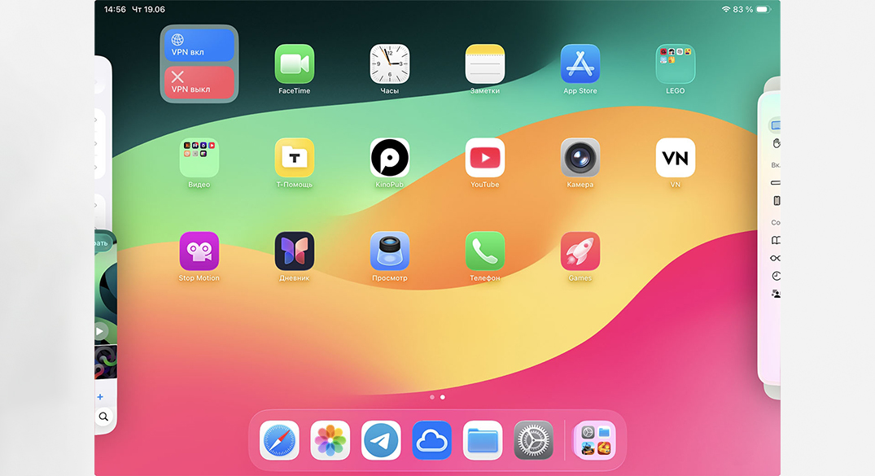Viewport: 875px width, 476px height.
Task: Launch Stop Motion Studio
Action: tap(199, 251)
